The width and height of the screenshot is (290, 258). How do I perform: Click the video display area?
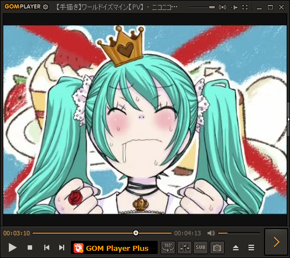click(x=145, y=120)
